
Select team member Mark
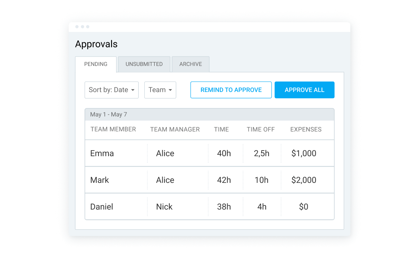pos(100,180)
